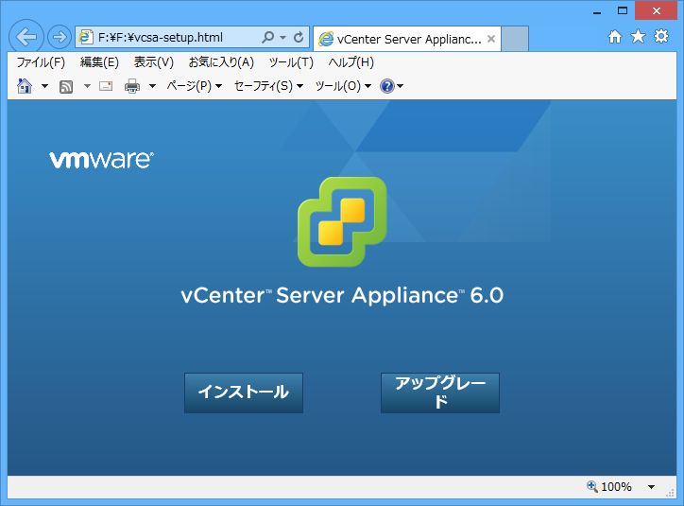Click the Home icon at top right
Viewport: 684px width, 506px height.
[x=615, y=37]
